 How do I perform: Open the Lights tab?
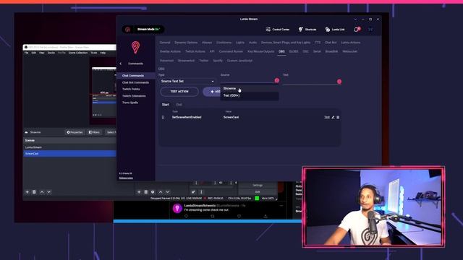click(x=240, y=43)
